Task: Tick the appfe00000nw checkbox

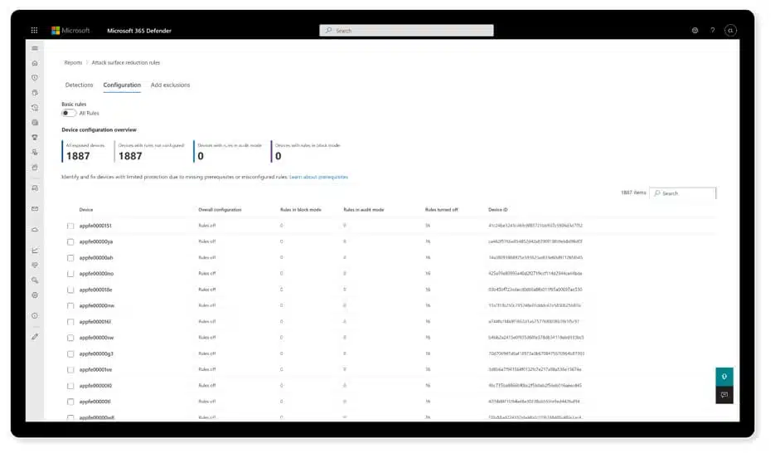Action: tap(70, 305)
